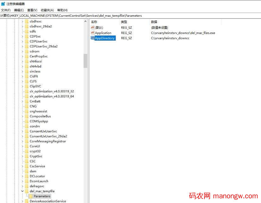The image size is (261, 203).
Task: Click the Registry Editor icon in the title bar
Action: click(x=3, y=4)
